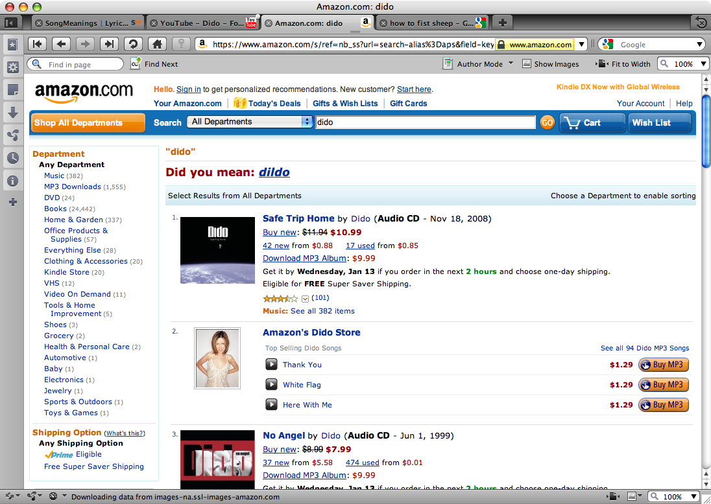The height and width of the screenshot is (504, 711).
Task: Focus the Find in page field
Action: pos(75,64)
